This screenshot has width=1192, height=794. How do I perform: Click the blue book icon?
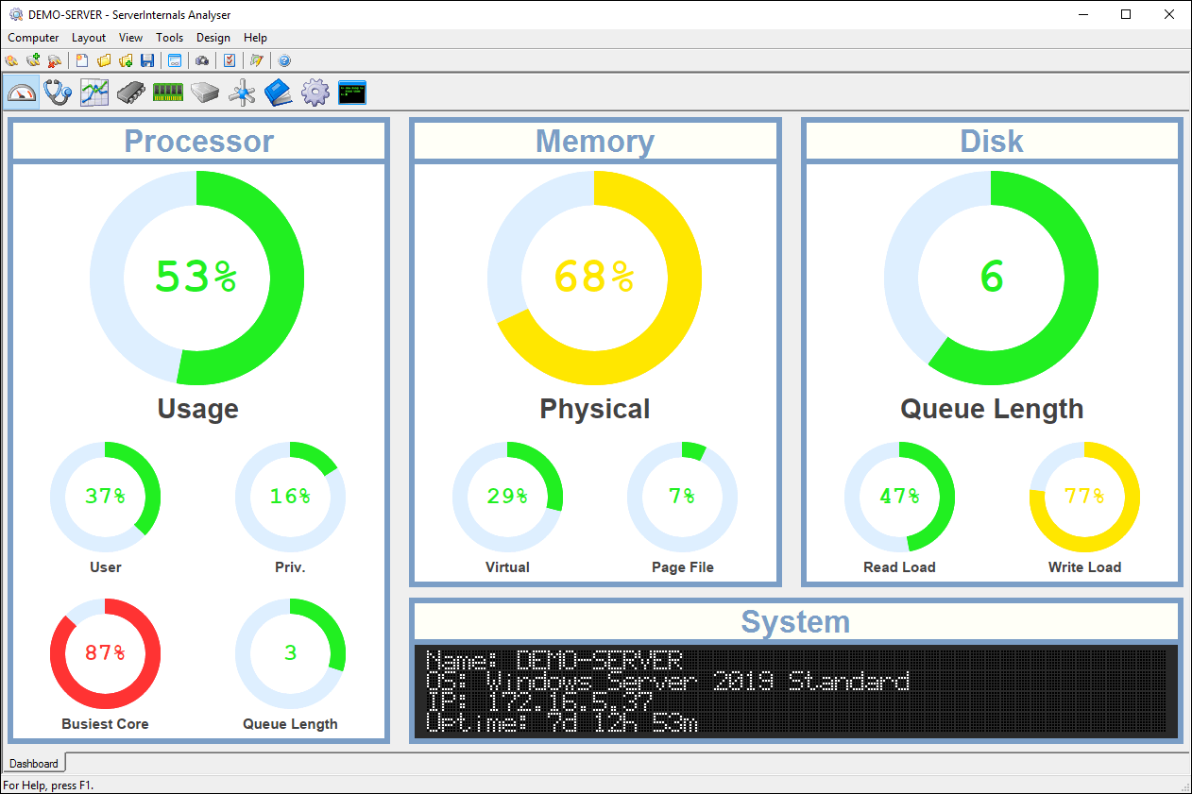coord(279,93)
